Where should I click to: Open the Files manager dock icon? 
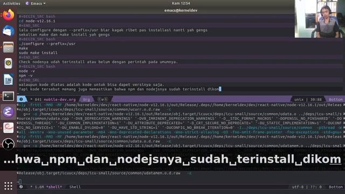9,47
